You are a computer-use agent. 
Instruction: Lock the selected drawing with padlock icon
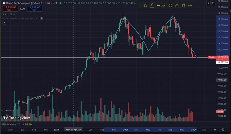(x=177, y=5)
